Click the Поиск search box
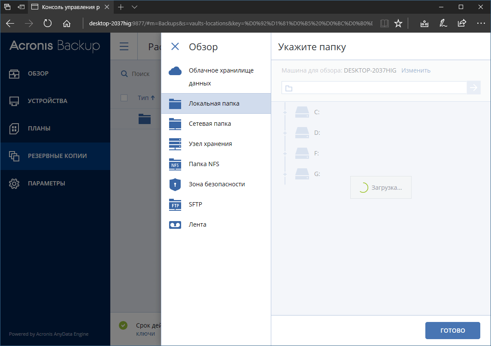Image resolution: width=491 pixels, height=346 pixels. tap(141, 74)
